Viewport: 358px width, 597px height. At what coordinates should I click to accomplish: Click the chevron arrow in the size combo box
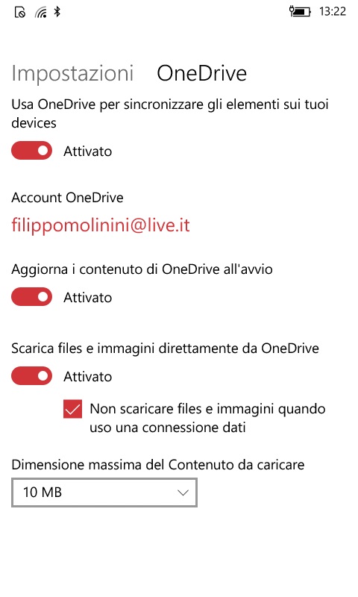point(183,493)
